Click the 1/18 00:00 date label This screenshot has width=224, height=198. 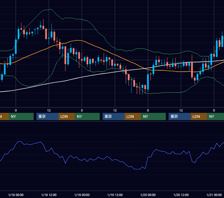[x=16, y=195]
